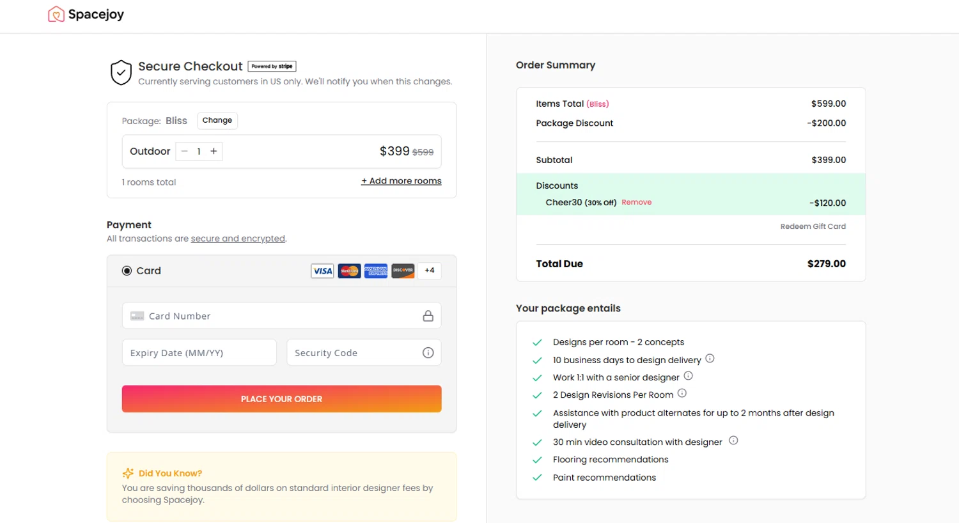
Task: Decrease Outdoor room quantity with minus
Action: pyautogui.click(x=185, y=152)
